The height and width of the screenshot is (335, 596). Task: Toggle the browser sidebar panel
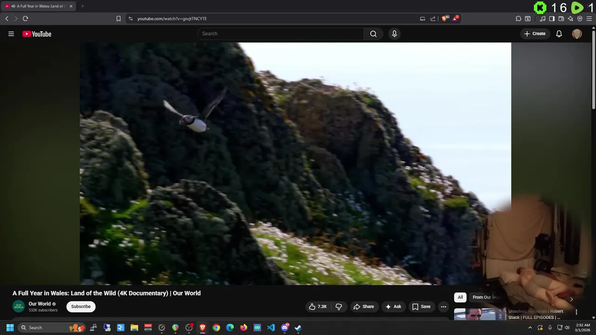[552, 19]
